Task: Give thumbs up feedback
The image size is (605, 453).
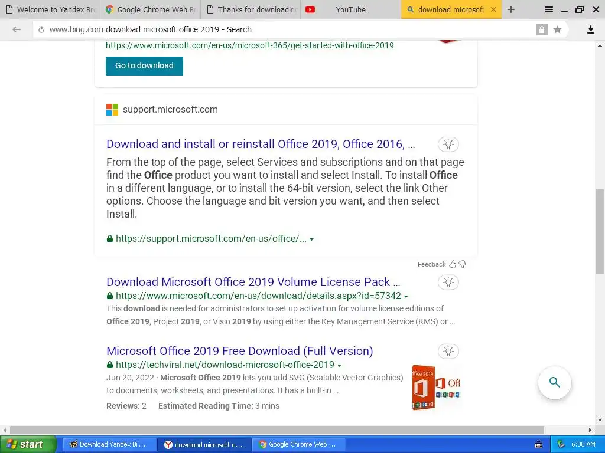Action: [453, 264]
